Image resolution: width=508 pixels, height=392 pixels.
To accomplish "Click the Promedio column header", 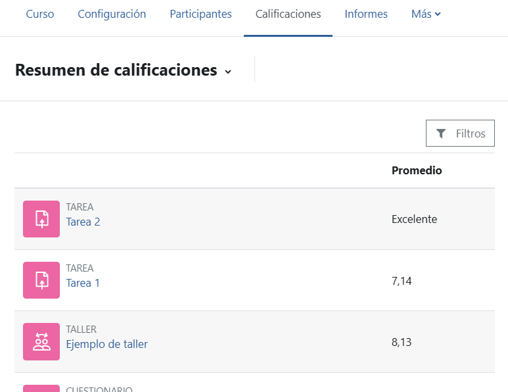I will tap(417, 170).
